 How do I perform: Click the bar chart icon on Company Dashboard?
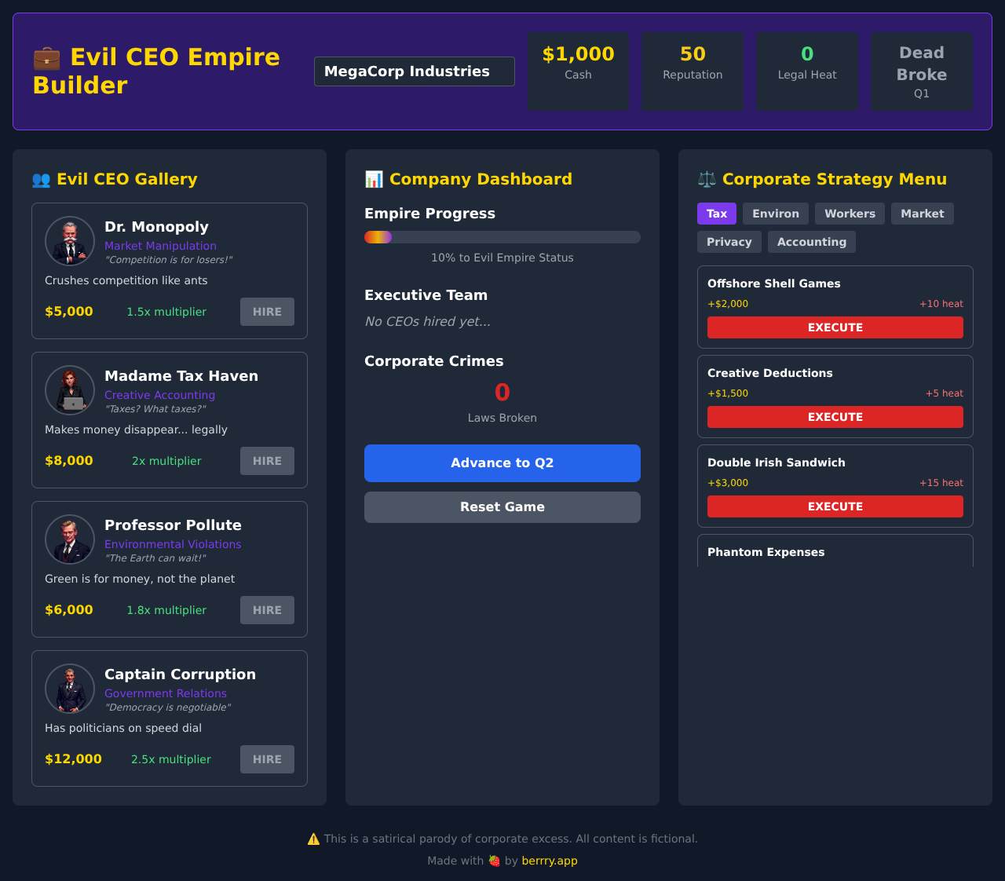pos(375,179)
